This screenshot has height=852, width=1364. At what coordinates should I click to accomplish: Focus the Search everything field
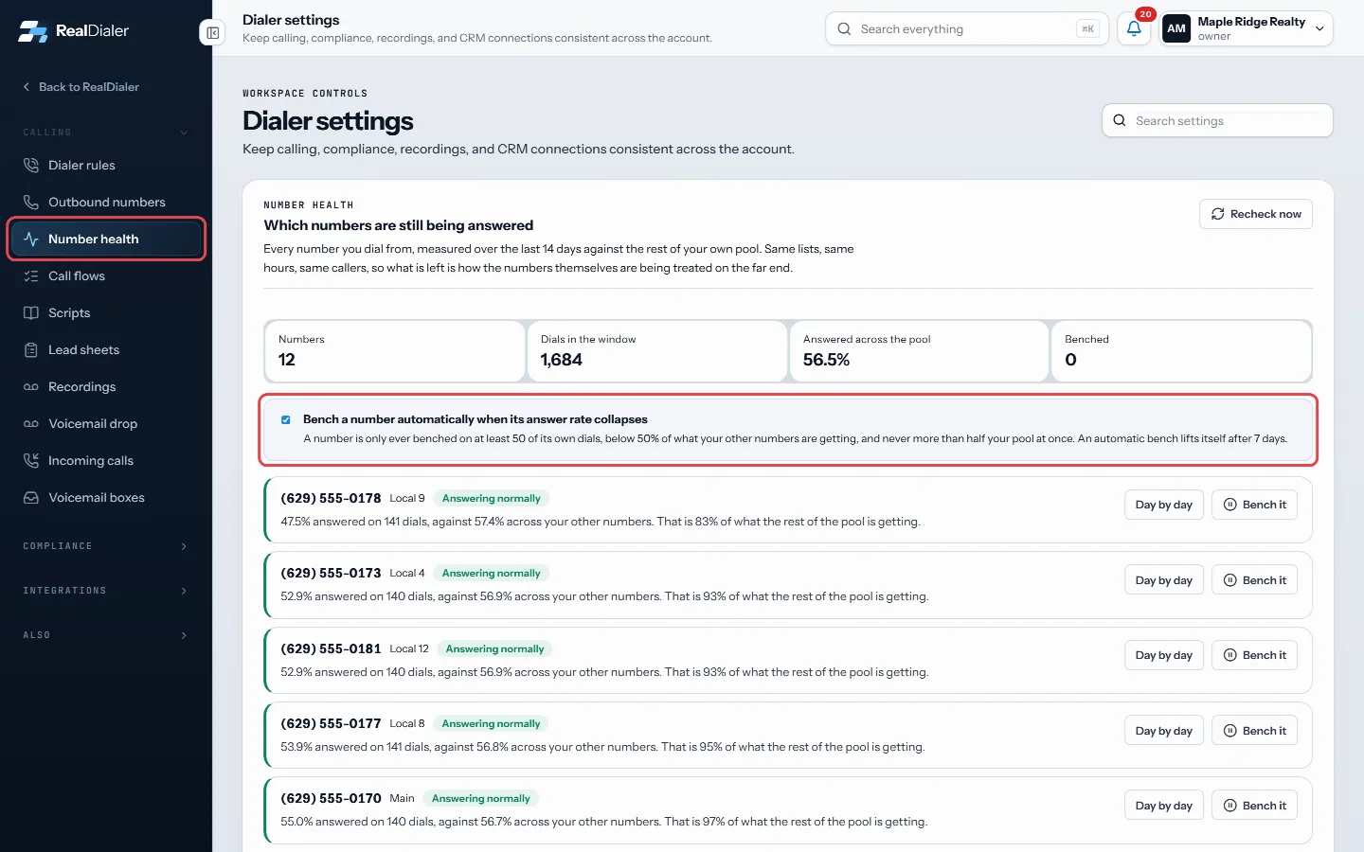pyautogui.click(x=966, y=28)
